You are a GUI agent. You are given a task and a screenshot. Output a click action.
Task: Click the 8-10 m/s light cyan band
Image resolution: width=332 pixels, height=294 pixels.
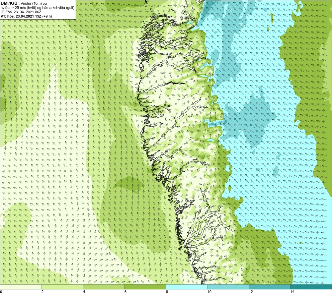coord(187,287)
